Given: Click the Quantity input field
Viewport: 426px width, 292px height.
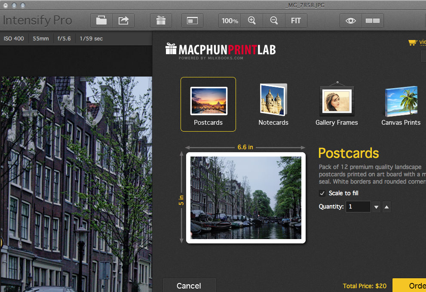Looking at the screenshot, I should 358,206.
